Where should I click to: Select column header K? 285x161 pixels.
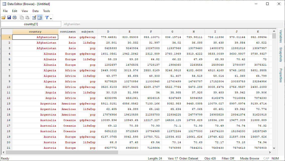coord(258,32)
